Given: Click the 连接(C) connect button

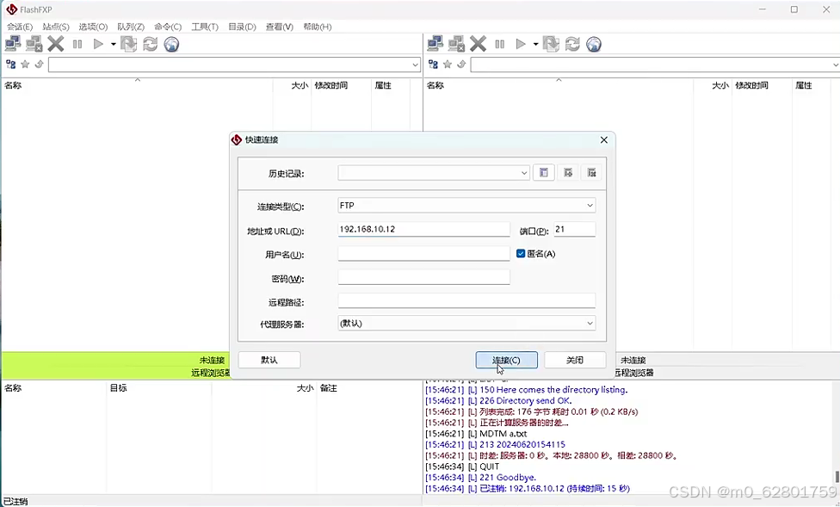Looking at the screenshot, I should (x=506, y=360).
